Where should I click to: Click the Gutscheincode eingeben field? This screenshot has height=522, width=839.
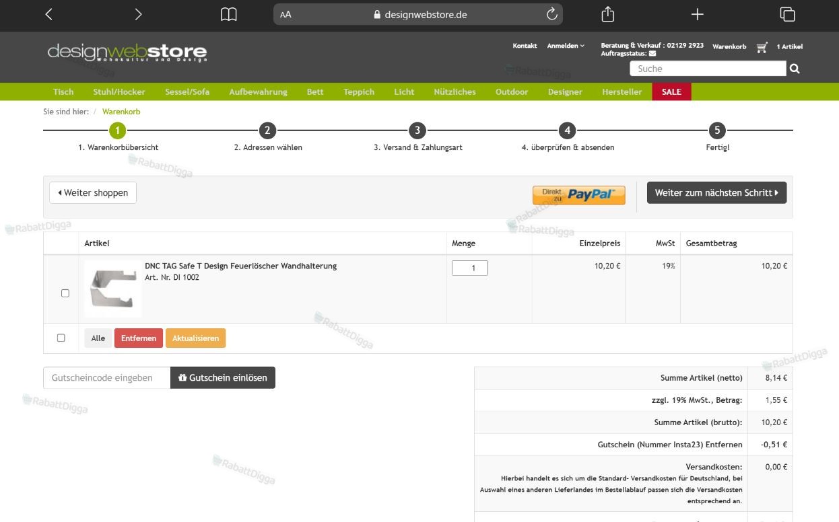point(107,377)
